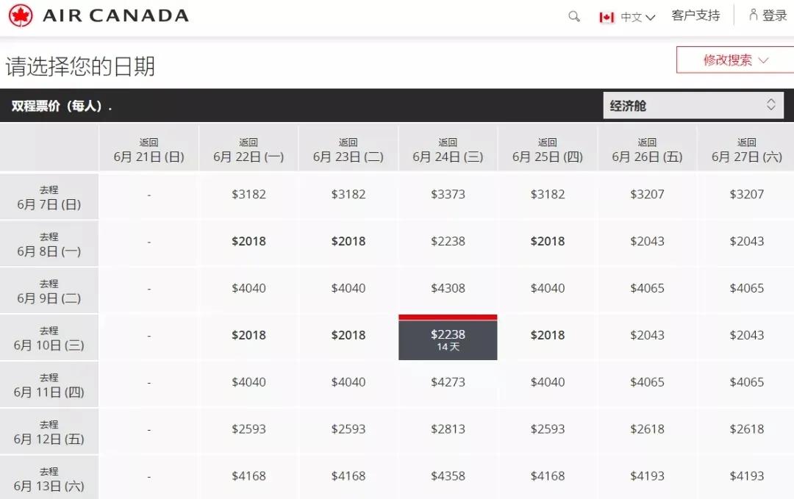Select the $2813 fare on June 12 row
The height and width of the screenshot is (499, 794).
click(448, 429)
